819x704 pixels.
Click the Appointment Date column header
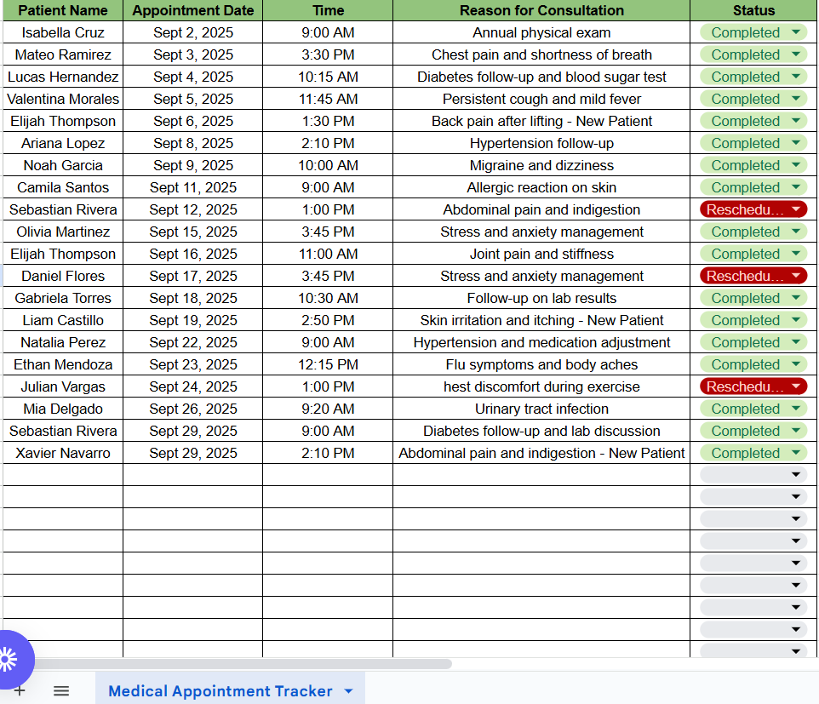coord(192,10)
